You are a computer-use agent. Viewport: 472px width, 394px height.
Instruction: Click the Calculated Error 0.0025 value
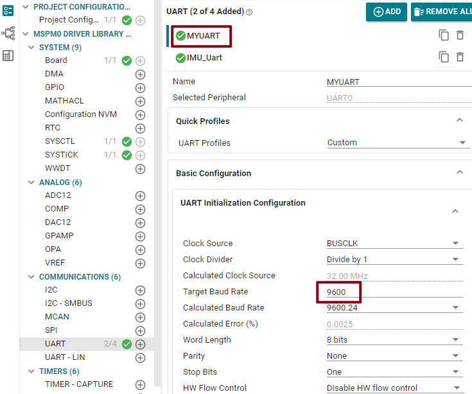point(340,324)
